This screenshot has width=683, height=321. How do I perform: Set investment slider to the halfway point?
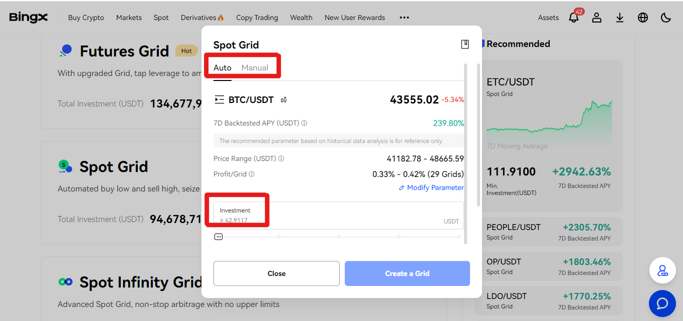339,236
